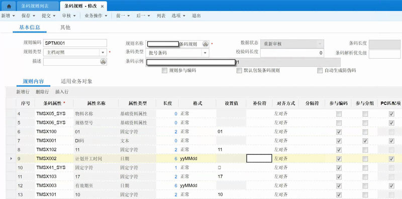Toggle 参与编码 checkbox for row 13
Image resolution: width=402 pixels, height=199 pixels.
[339, 194]
